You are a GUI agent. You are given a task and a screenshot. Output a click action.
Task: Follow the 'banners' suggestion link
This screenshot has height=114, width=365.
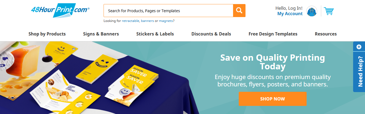coord(147,21)
